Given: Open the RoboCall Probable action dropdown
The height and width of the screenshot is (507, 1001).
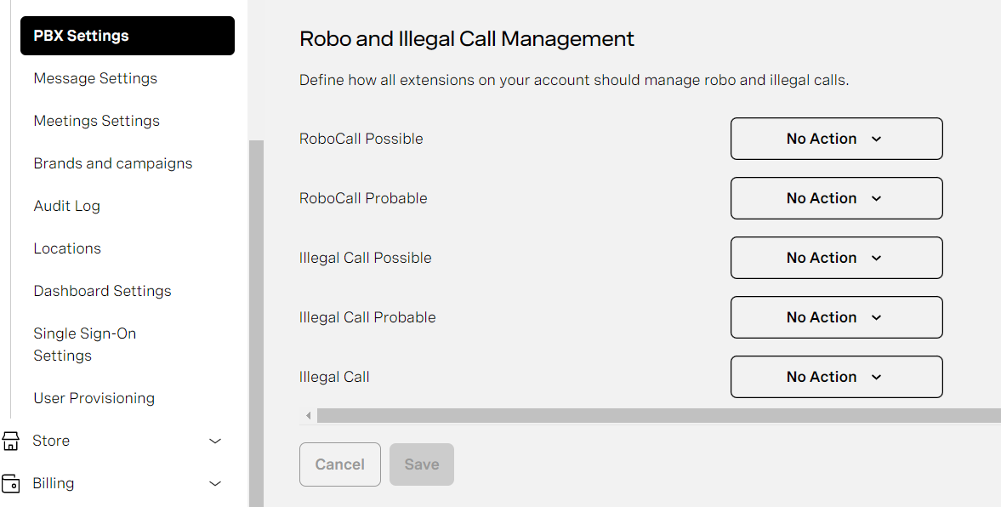Looking at the screenshot, I should [836, 198].
